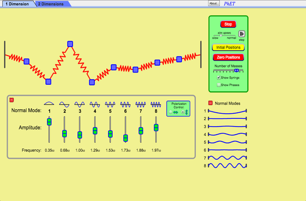Click Normal Modes row 7 wave preview
The width and height of the screenshot is (306, 201).
[227, 158]
